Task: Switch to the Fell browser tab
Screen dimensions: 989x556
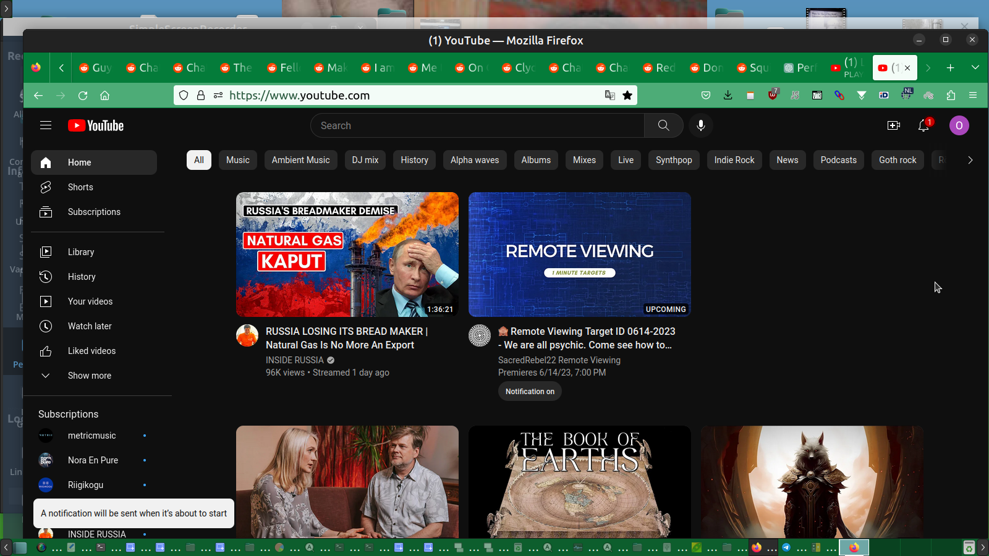Action: [x=283, y=68]
